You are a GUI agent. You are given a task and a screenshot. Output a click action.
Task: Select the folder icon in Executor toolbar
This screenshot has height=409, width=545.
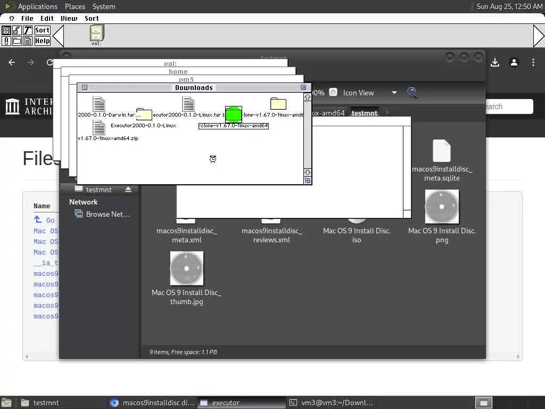click(x=16, y=41)
